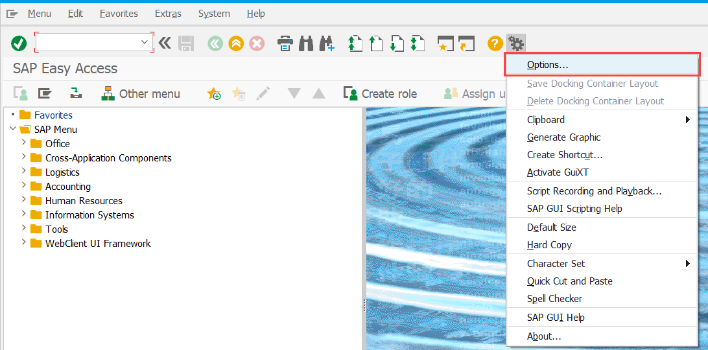This screenshot has height=350, width=708.
Task: Open the Help menu in menu bar
Action: pyautogui.click(x=255, y=14)
